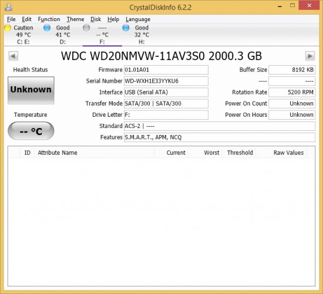The height and width of the screenshot is (294, 323).
Task: Click the Firmware value field
Action: (166, 70)
